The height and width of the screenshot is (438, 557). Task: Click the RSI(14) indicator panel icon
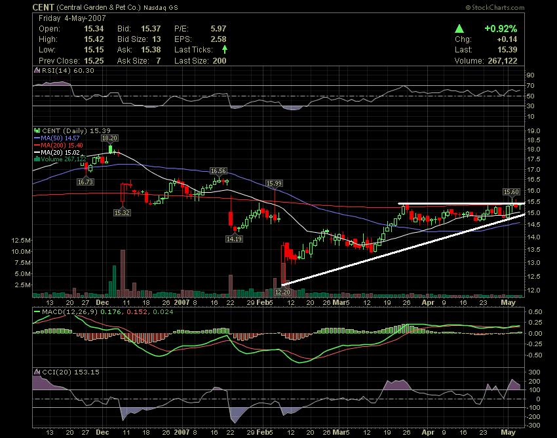click(37, 70)
